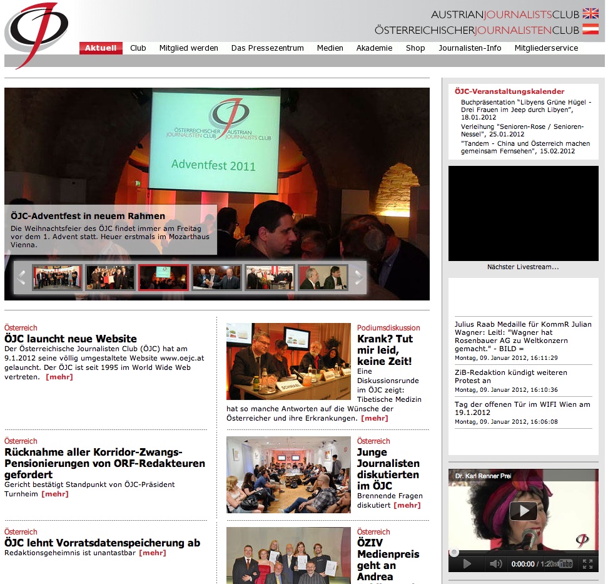This screenshot has width=608, height=584.
Task: Select the highlighted third carousel thumbnail
Action: pyautogui.click(x=163, y=277)
